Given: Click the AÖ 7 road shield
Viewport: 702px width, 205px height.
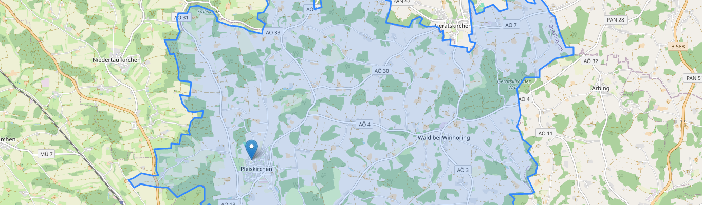Looking at the screenshot, I should 511,25.
